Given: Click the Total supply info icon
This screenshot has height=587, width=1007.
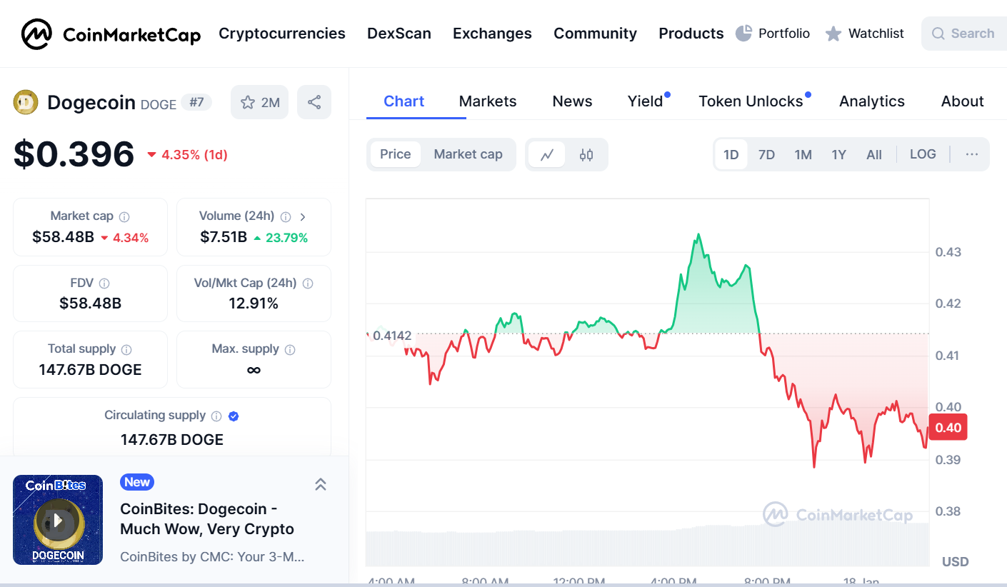Looking at the screenshot, I should [126, 349].
